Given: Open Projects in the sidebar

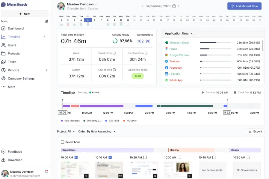Looking at the screenshot, I should [x=10, y=53].
